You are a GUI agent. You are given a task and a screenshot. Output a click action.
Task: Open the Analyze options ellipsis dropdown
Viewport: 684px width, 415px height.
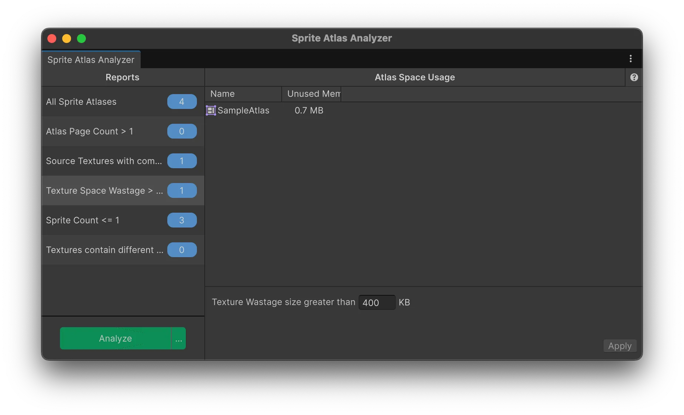[179, 338]
